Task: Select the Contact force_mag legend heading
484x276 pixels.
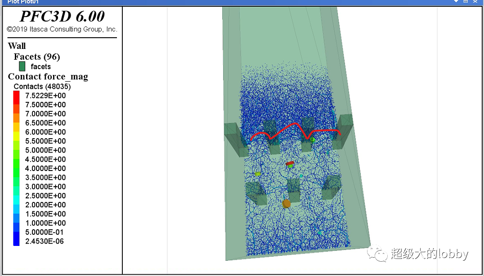Action: pyautogui.click(x=48, y=76)
